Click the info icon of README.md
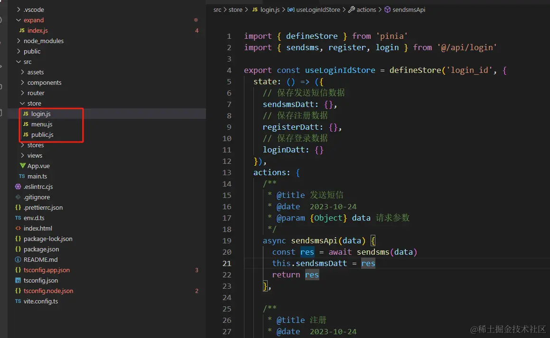Viewport: 550px width, 338px height. coord(18,259)
